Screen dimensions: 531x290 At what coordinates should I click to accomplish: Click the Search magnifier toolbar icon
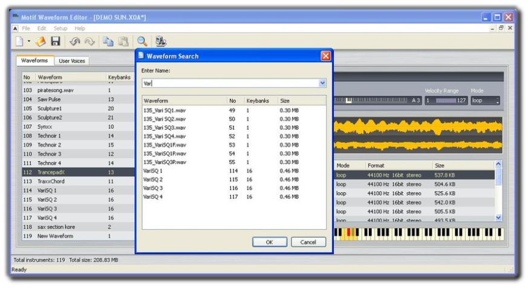coord(142,41)
